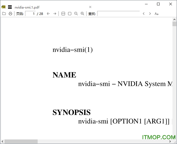Click the horizontal scrollbar thumb
Viewport: 177px width, 144px height.
click(x=21, y=141)
